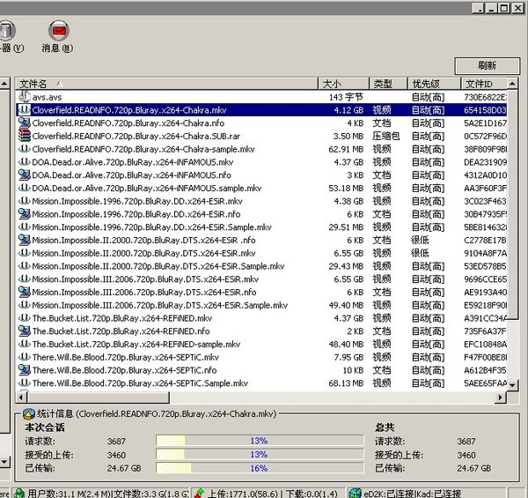Click the file ID 730E6822E of avs.avs
The image size is (528, 498).
click(485, 98)
